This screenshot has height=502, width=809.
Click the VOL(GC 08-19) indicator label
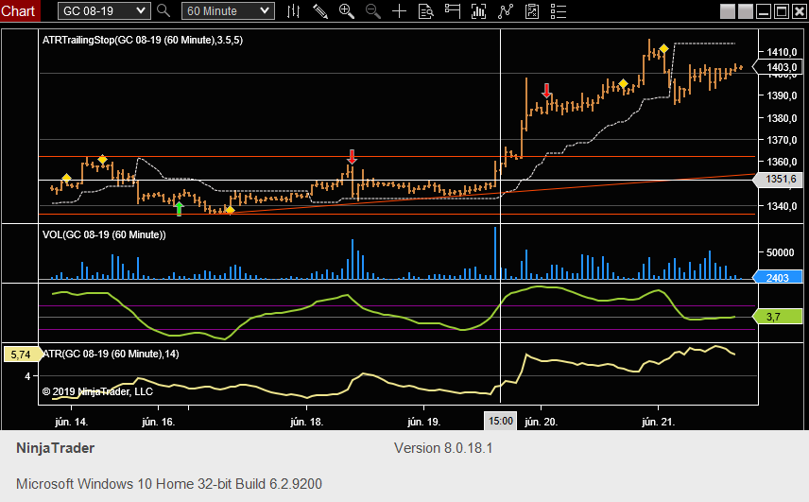point(104,234)
